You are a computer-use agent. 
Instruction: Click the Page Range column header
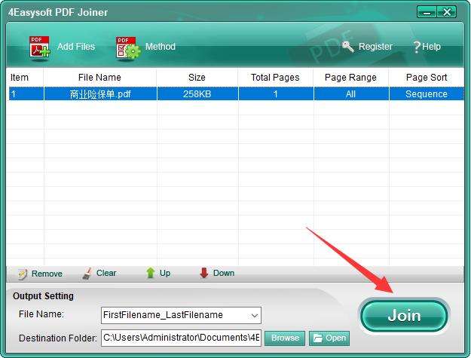coord(350,78)
